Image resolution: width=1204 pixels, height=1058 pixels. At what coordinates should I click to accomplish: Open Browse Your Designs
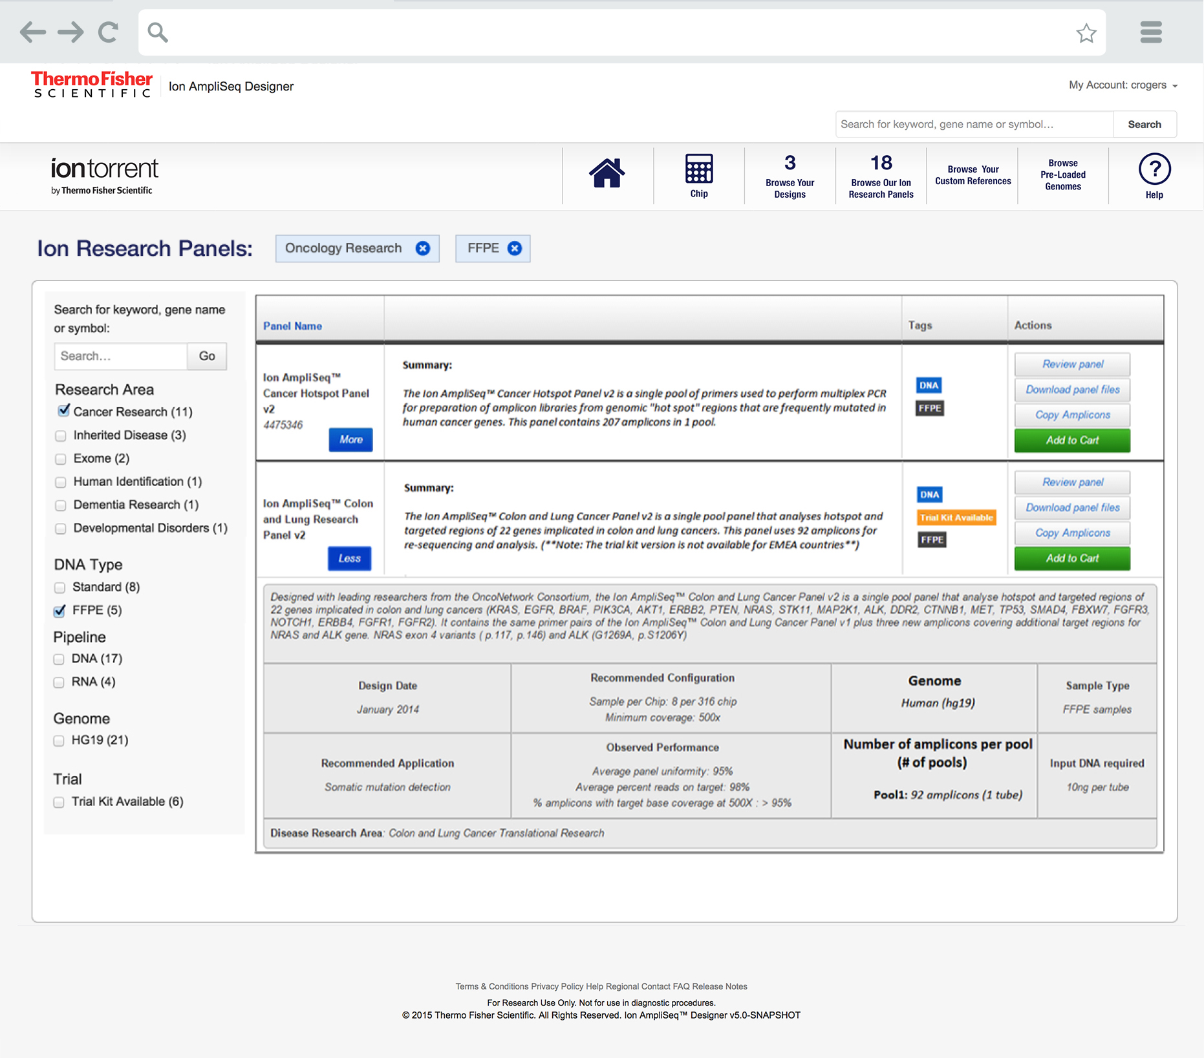pyautogui.click(x=790, y=176)
